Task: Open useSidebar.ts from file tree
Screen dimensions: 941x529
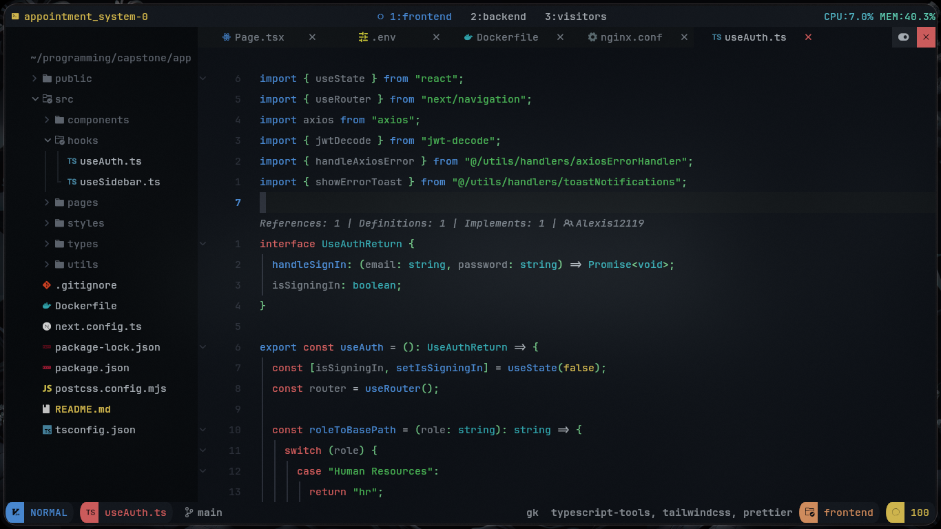Action: tap(119, 182)
